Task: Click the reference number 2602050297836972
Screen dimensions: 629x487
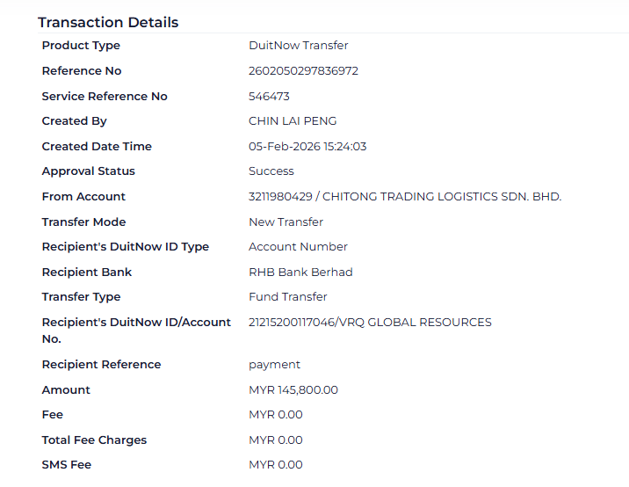Action: point(303,71)
